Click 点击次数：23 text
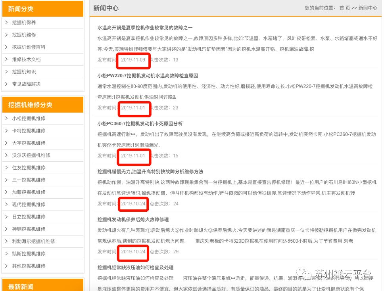This screenshot has height=291, width=384. click(x=164, y=108)
